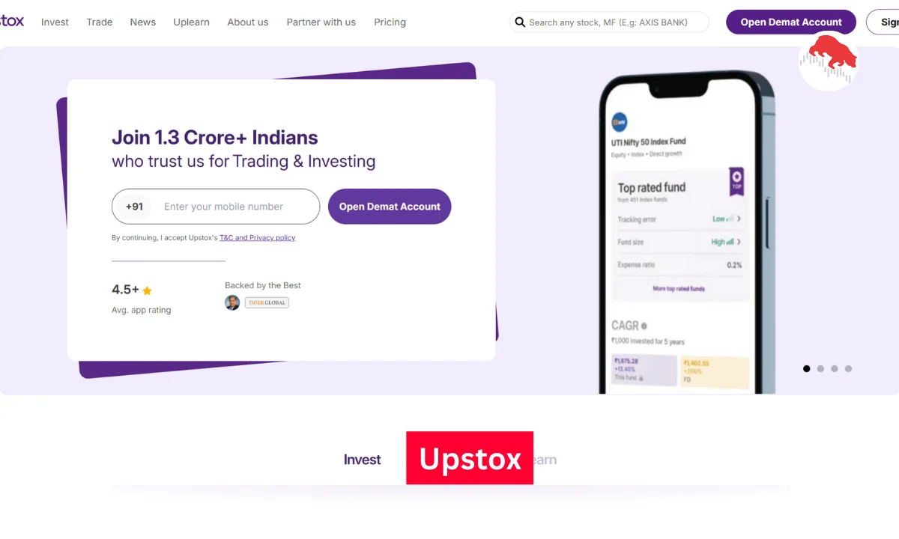The height and width of the screenshot is (539, 899).
Task: Select the fourth carousel dot
Action: click(848, 368)
